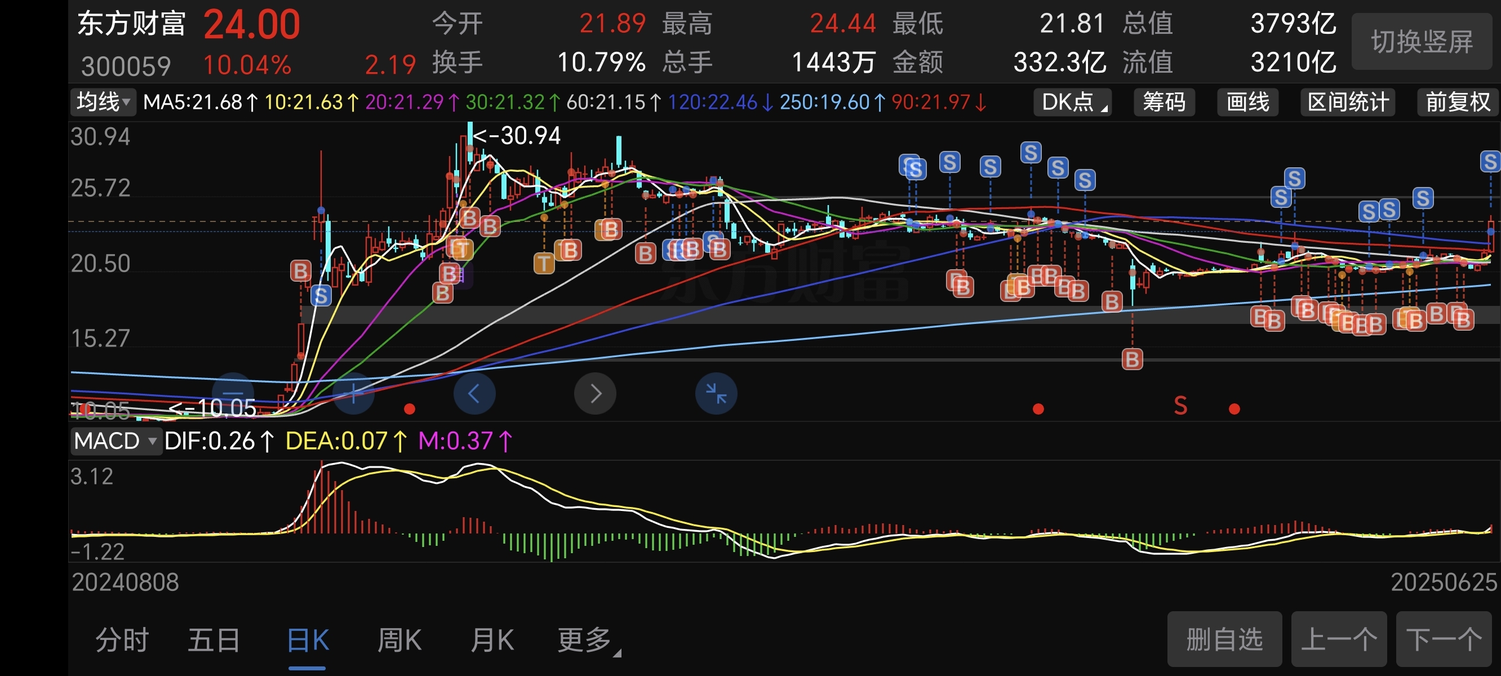Go to previous stock with 上一个
This screenshot has height=676, width=1501.
(1339, 639)
